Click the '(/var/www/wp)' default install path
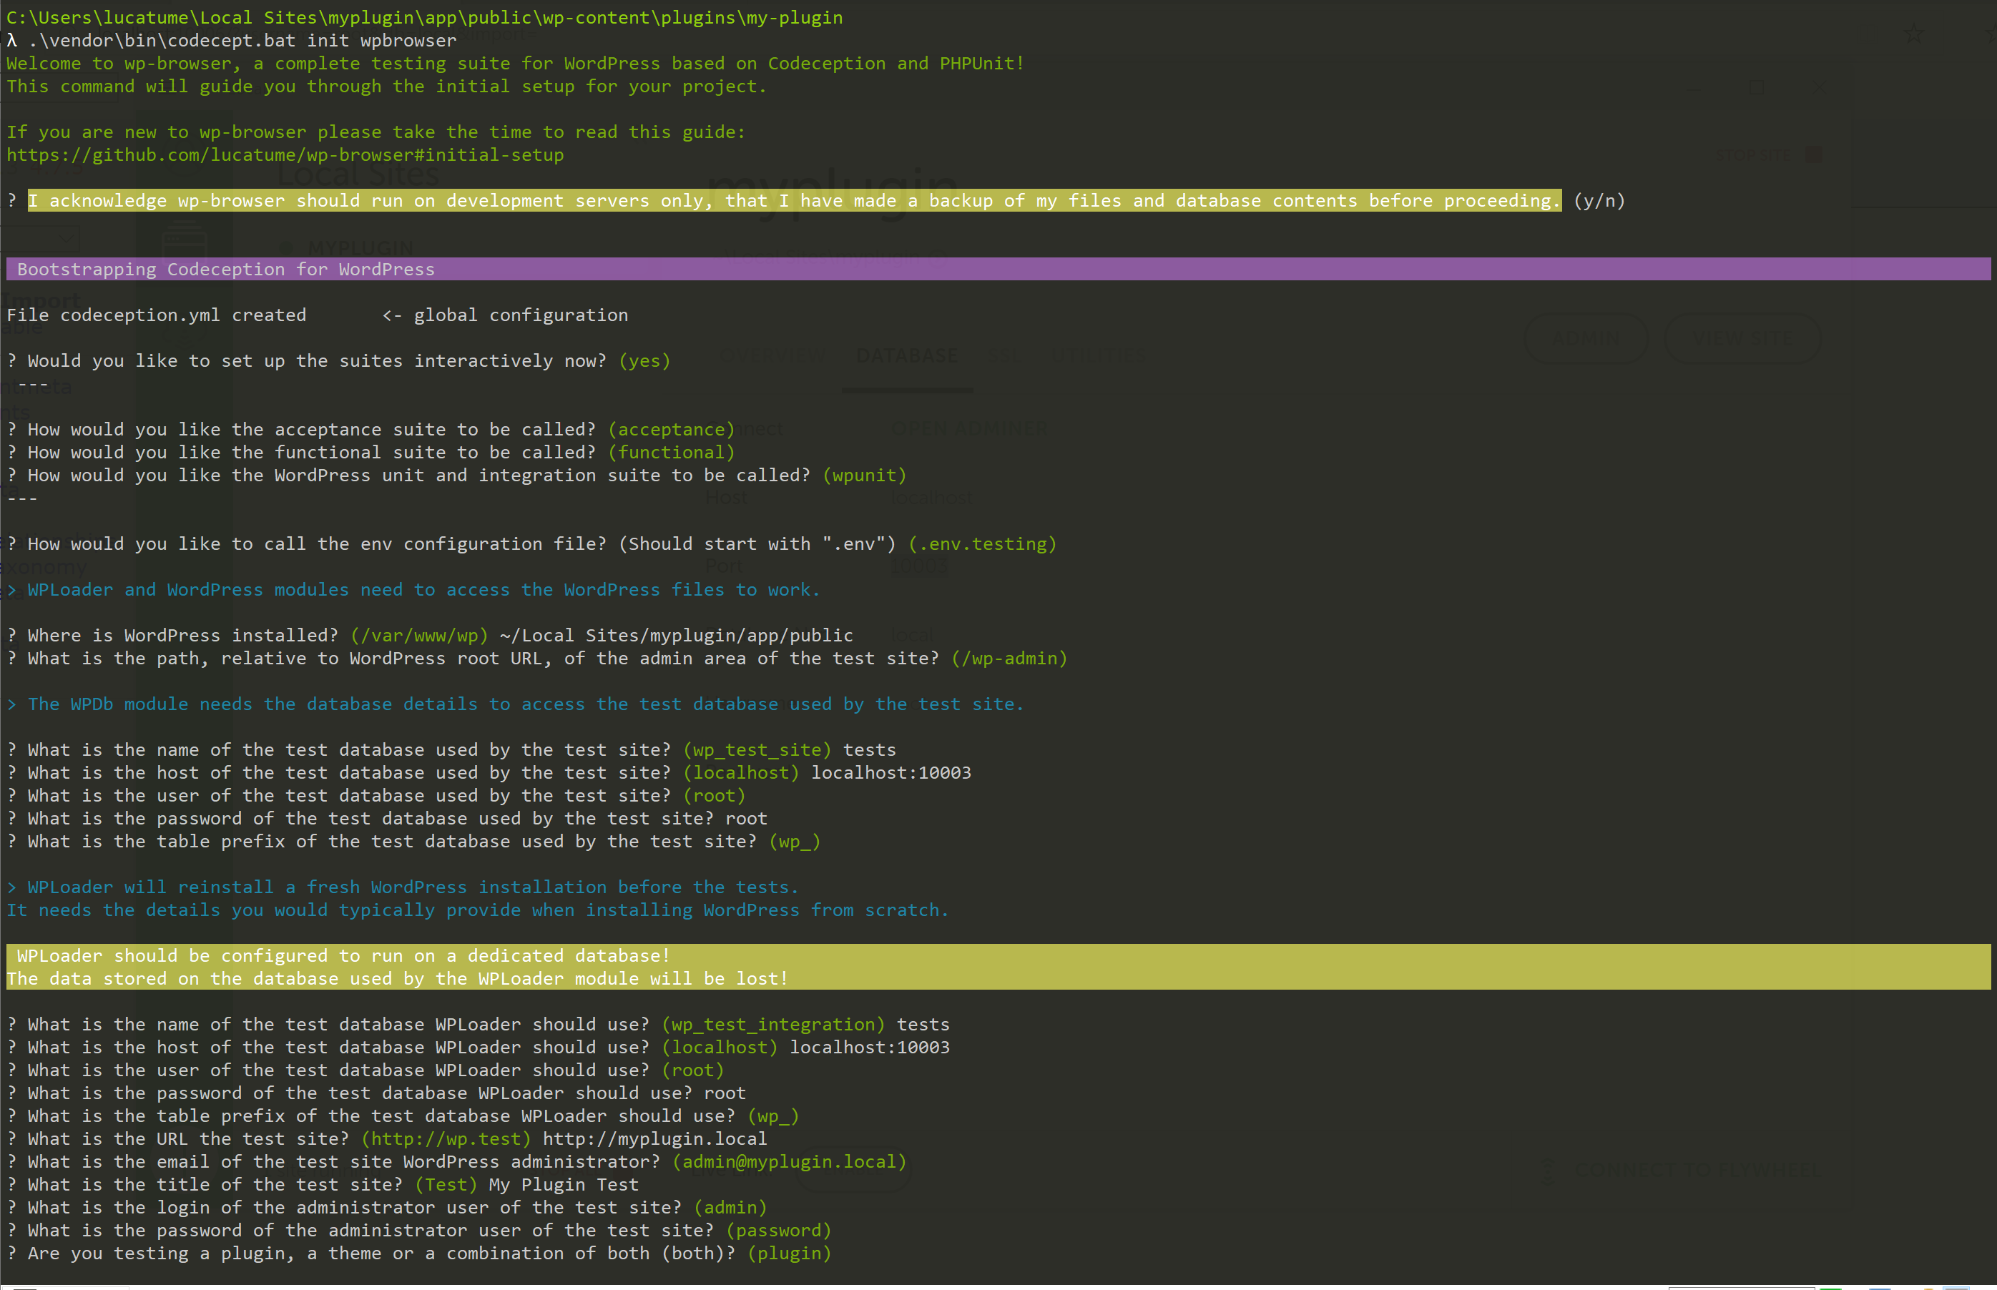Viewport: 1997px width, 1290px height. pyautogui.click(x=419, y=636)
